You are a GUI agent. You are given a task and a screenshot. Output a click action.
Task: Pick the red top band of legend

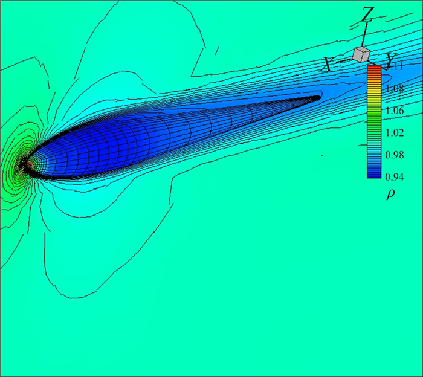pos(374,69)
